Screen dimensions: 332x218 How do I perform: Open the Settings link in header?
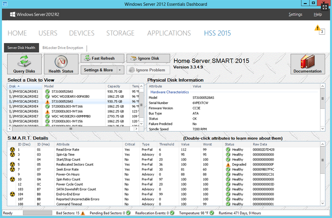click(295, 14)
